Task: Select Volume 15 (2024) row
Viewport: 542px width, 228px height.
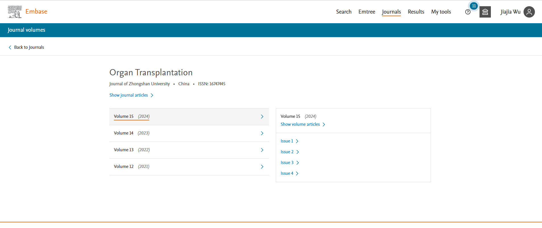Action: coord(189,117)
